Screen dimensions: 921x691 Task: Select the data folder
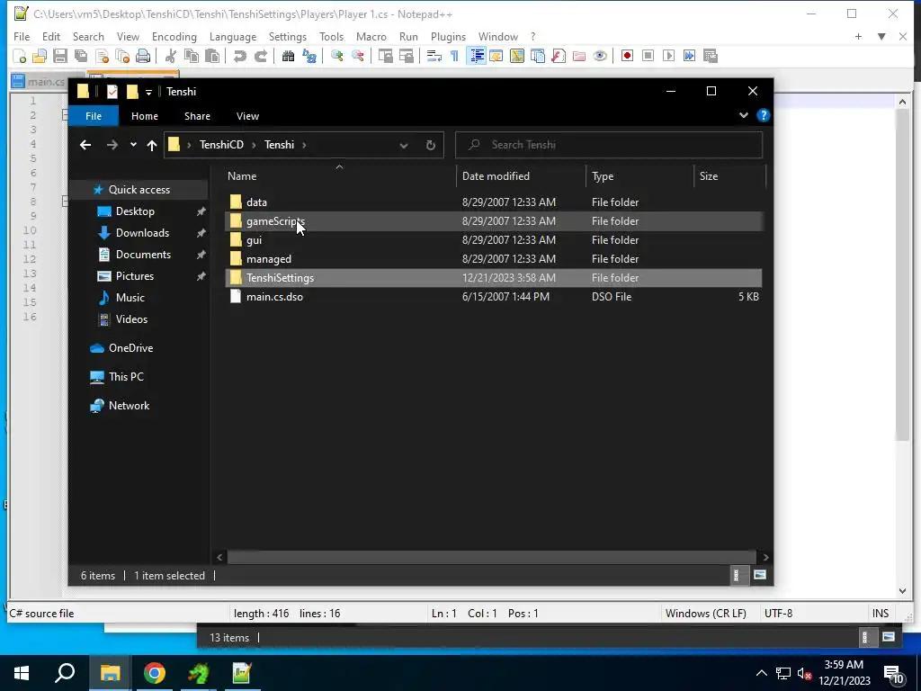pyautogui.click(x=256, y=202)
